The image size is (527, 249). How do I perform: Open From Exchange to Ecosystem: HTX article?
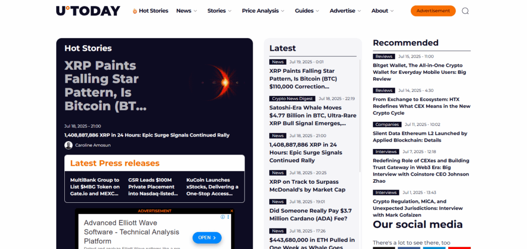tap(421, 106)
